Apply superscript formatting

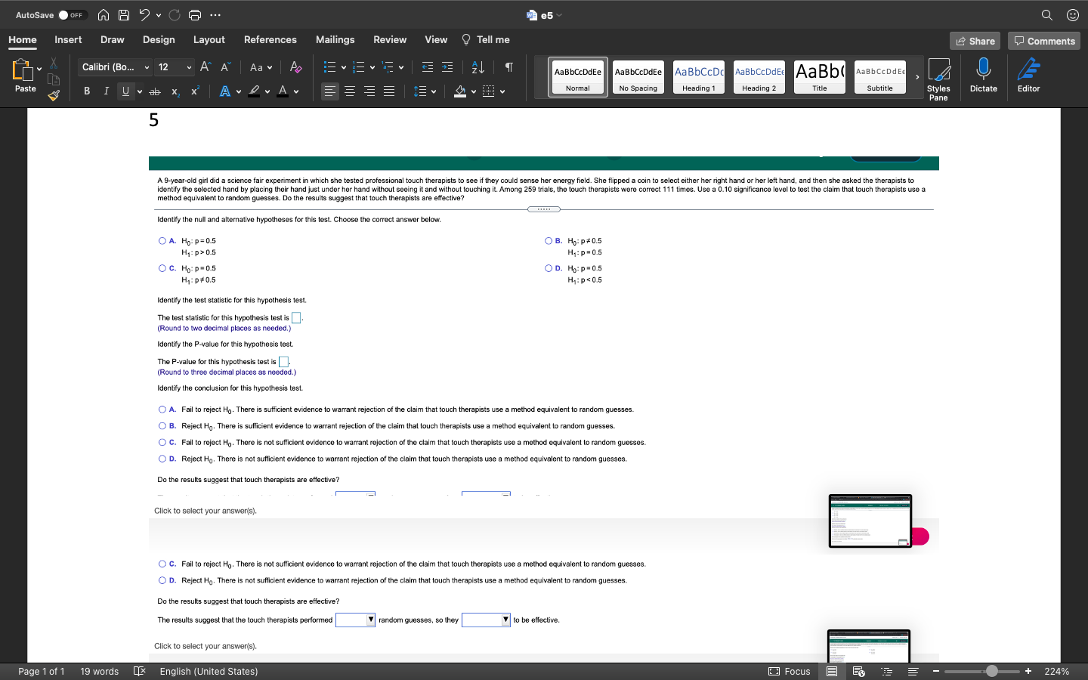195,91
